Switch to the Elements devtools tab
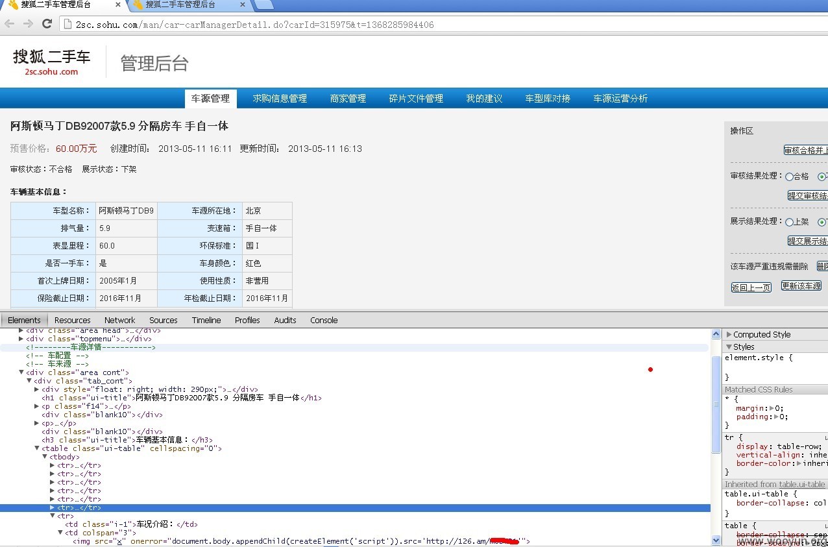The width and height of the screenshot is (828, 547). coord(24,320)
